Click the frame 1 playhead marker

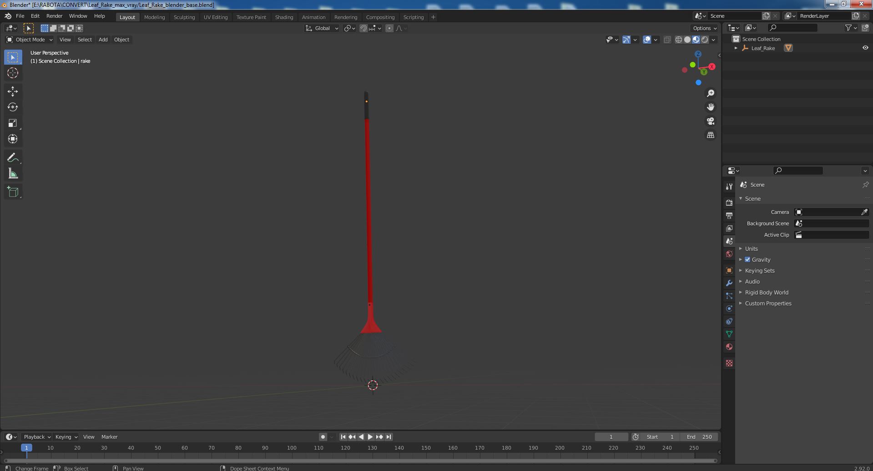[26, 448]
